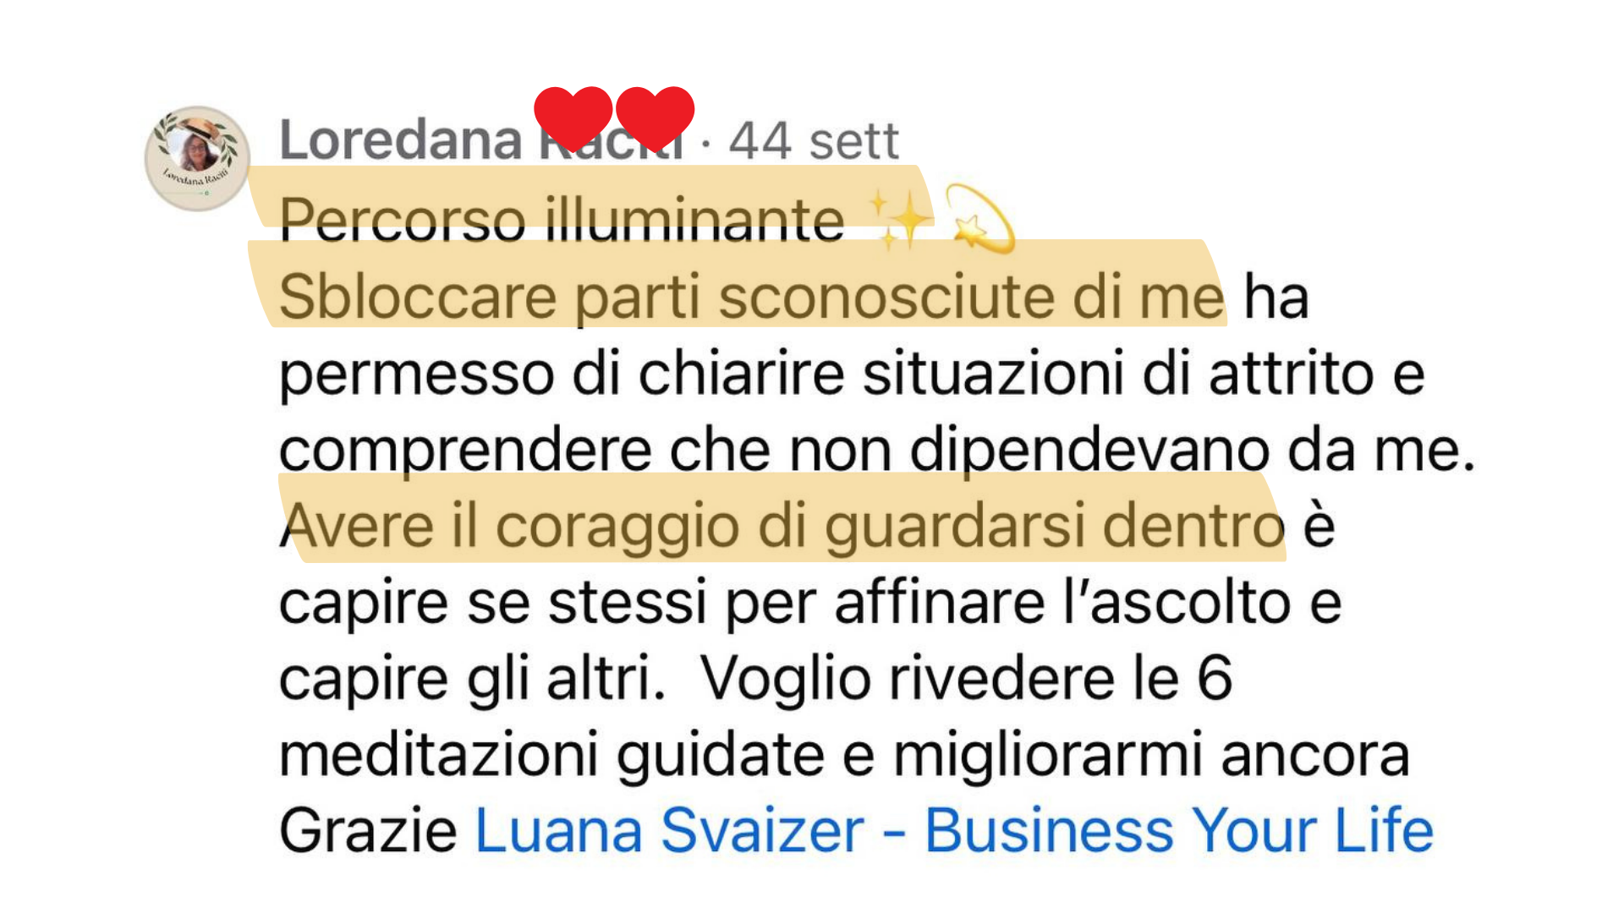1624x913 pixels.
Task: Click the word Grazie in the comment
Action: click(368, 831)
